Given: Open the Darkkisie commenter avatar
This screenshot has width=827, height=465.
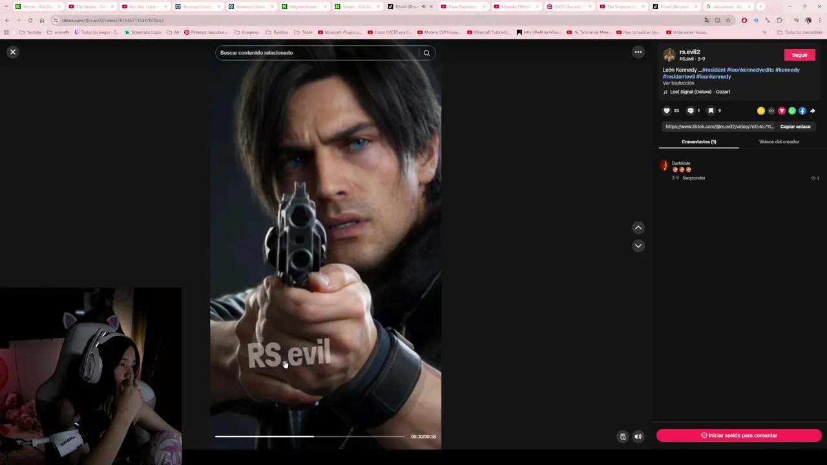Looking at the screenshot, I should pyautogui.click(x=664, y=166).
